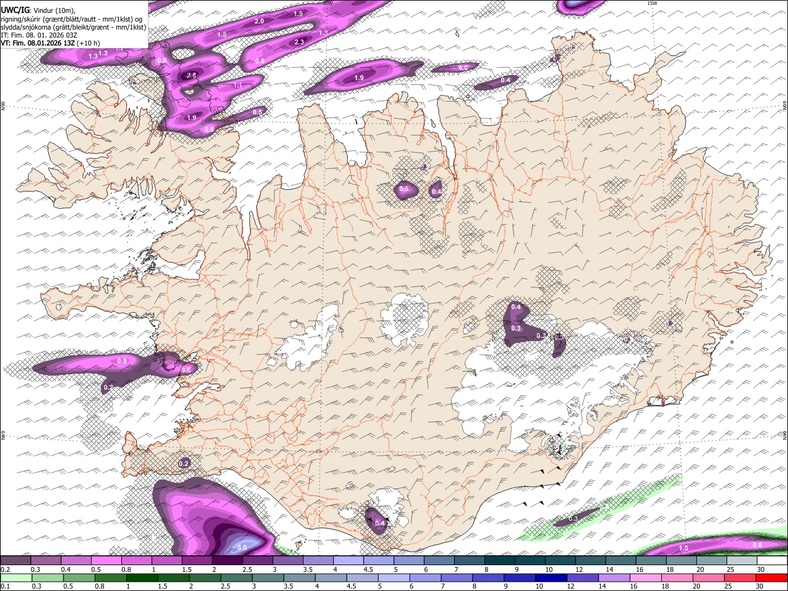Select the darkest purple 2 snow swatch
Screen dimensions: 788x591
pyautogui.click(x=226, y=561)
